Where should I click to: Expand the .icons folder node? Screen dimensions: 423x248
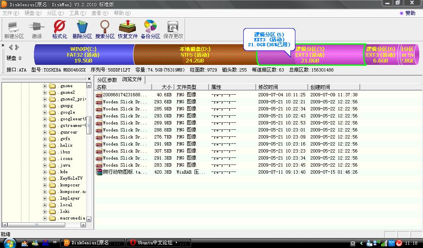(x=45, y=159)
